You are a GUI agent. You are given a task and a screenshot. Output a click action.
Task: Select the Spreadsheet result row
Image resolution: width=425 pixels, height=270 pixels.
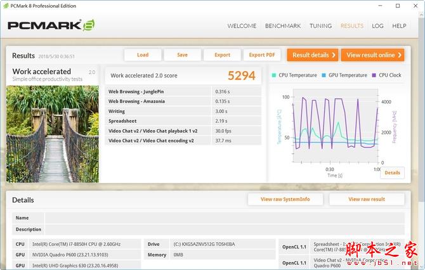(x=183, y=121)
